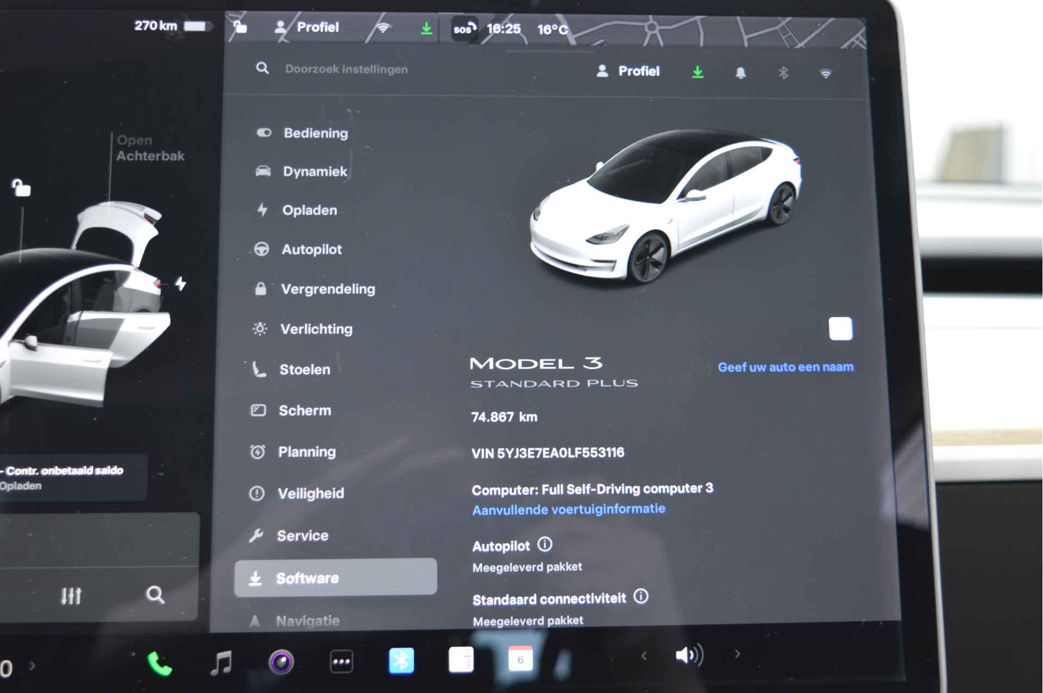
Task: Click Wi-Fi icon in settings header
Action: [x=826, y=73]
